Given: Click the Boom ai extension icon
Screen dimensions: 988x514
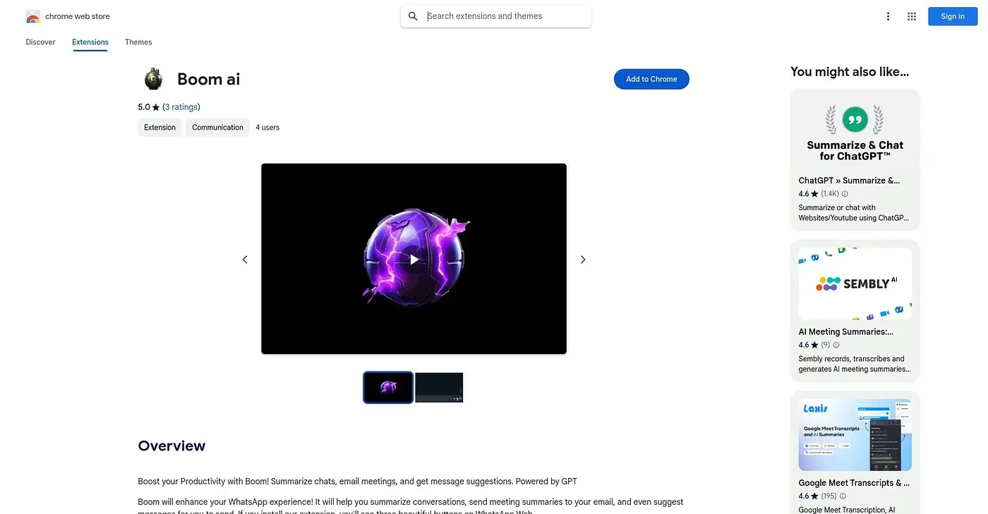Looking at the screenshot, I should [x=153, y=79].
